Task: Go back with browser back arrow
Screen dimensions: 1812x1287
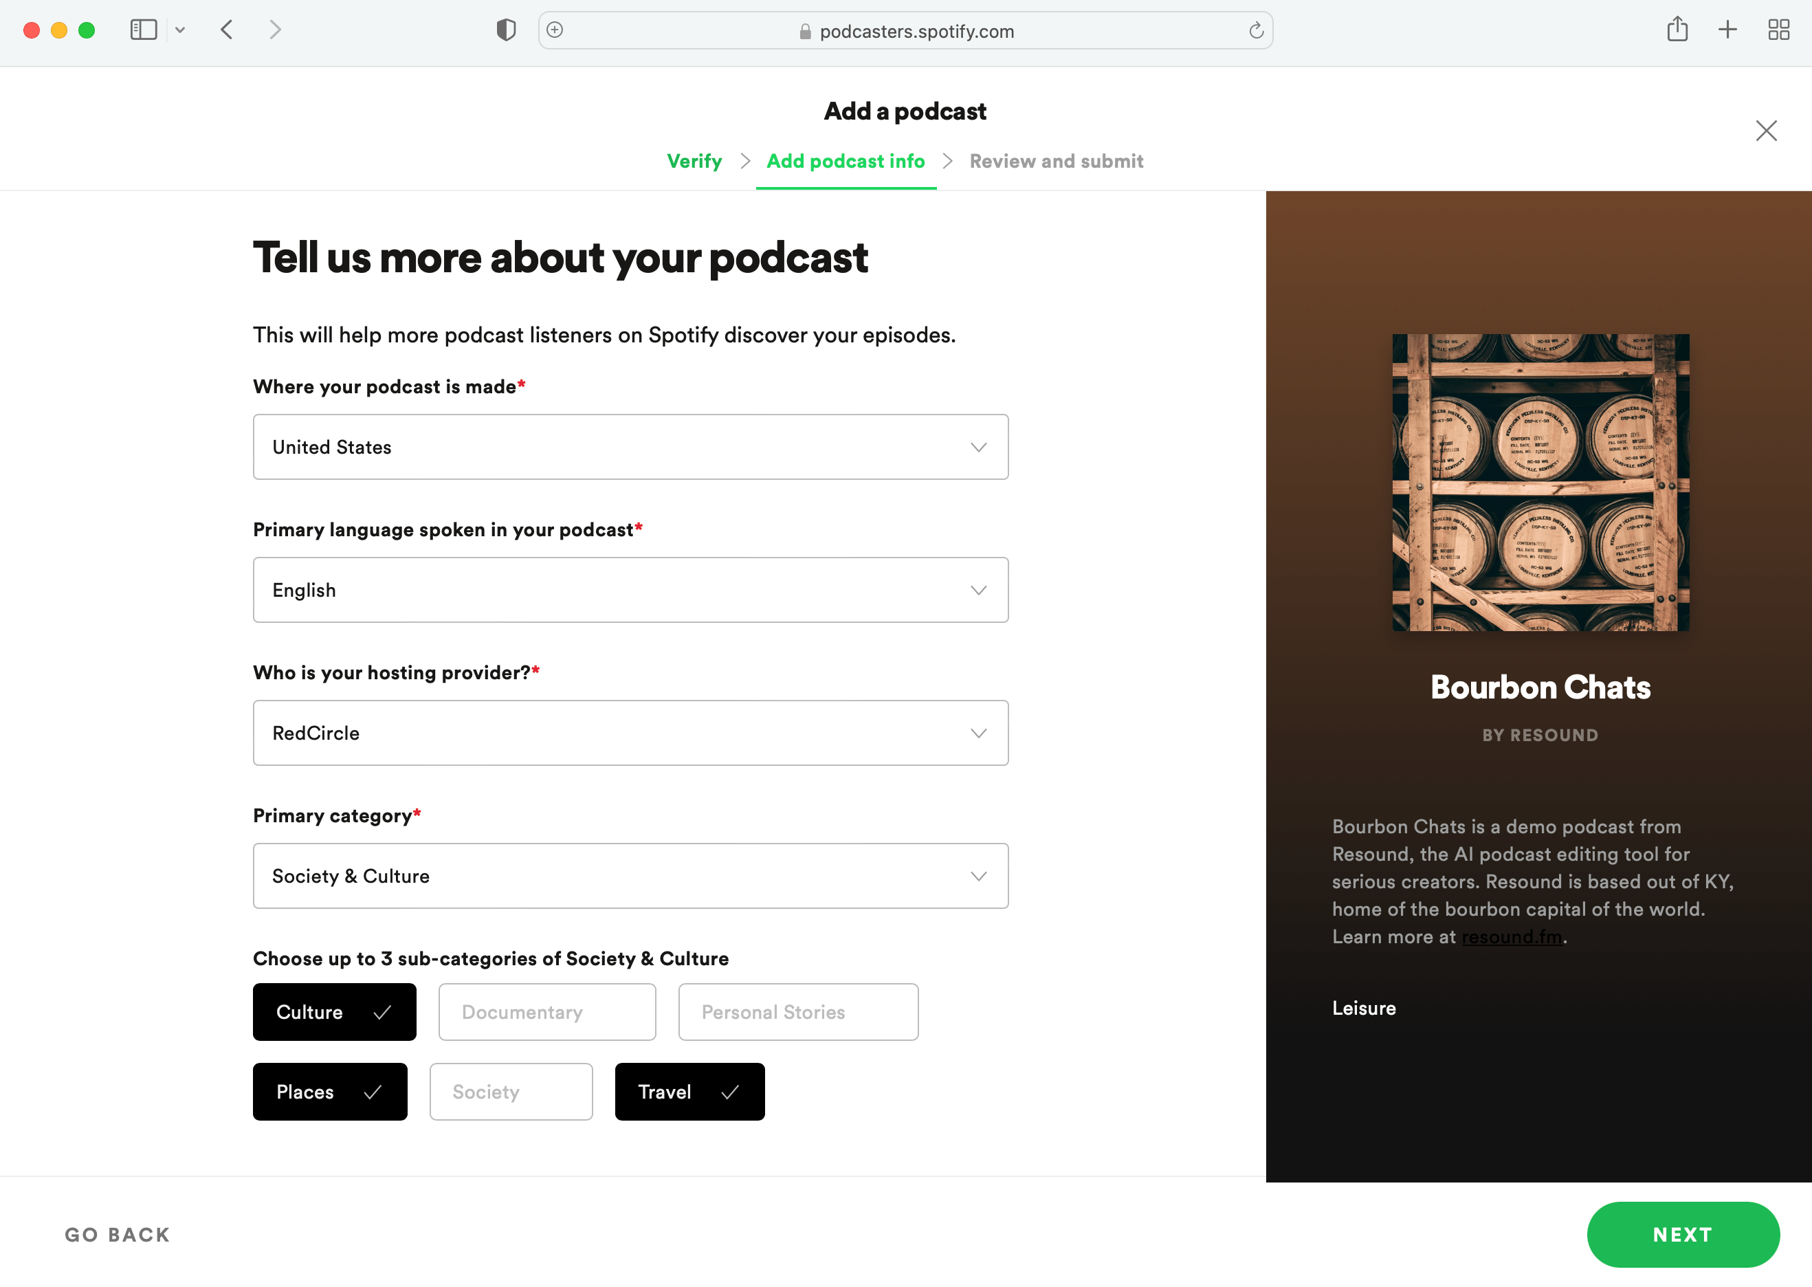Action: [x=228, y=30]
